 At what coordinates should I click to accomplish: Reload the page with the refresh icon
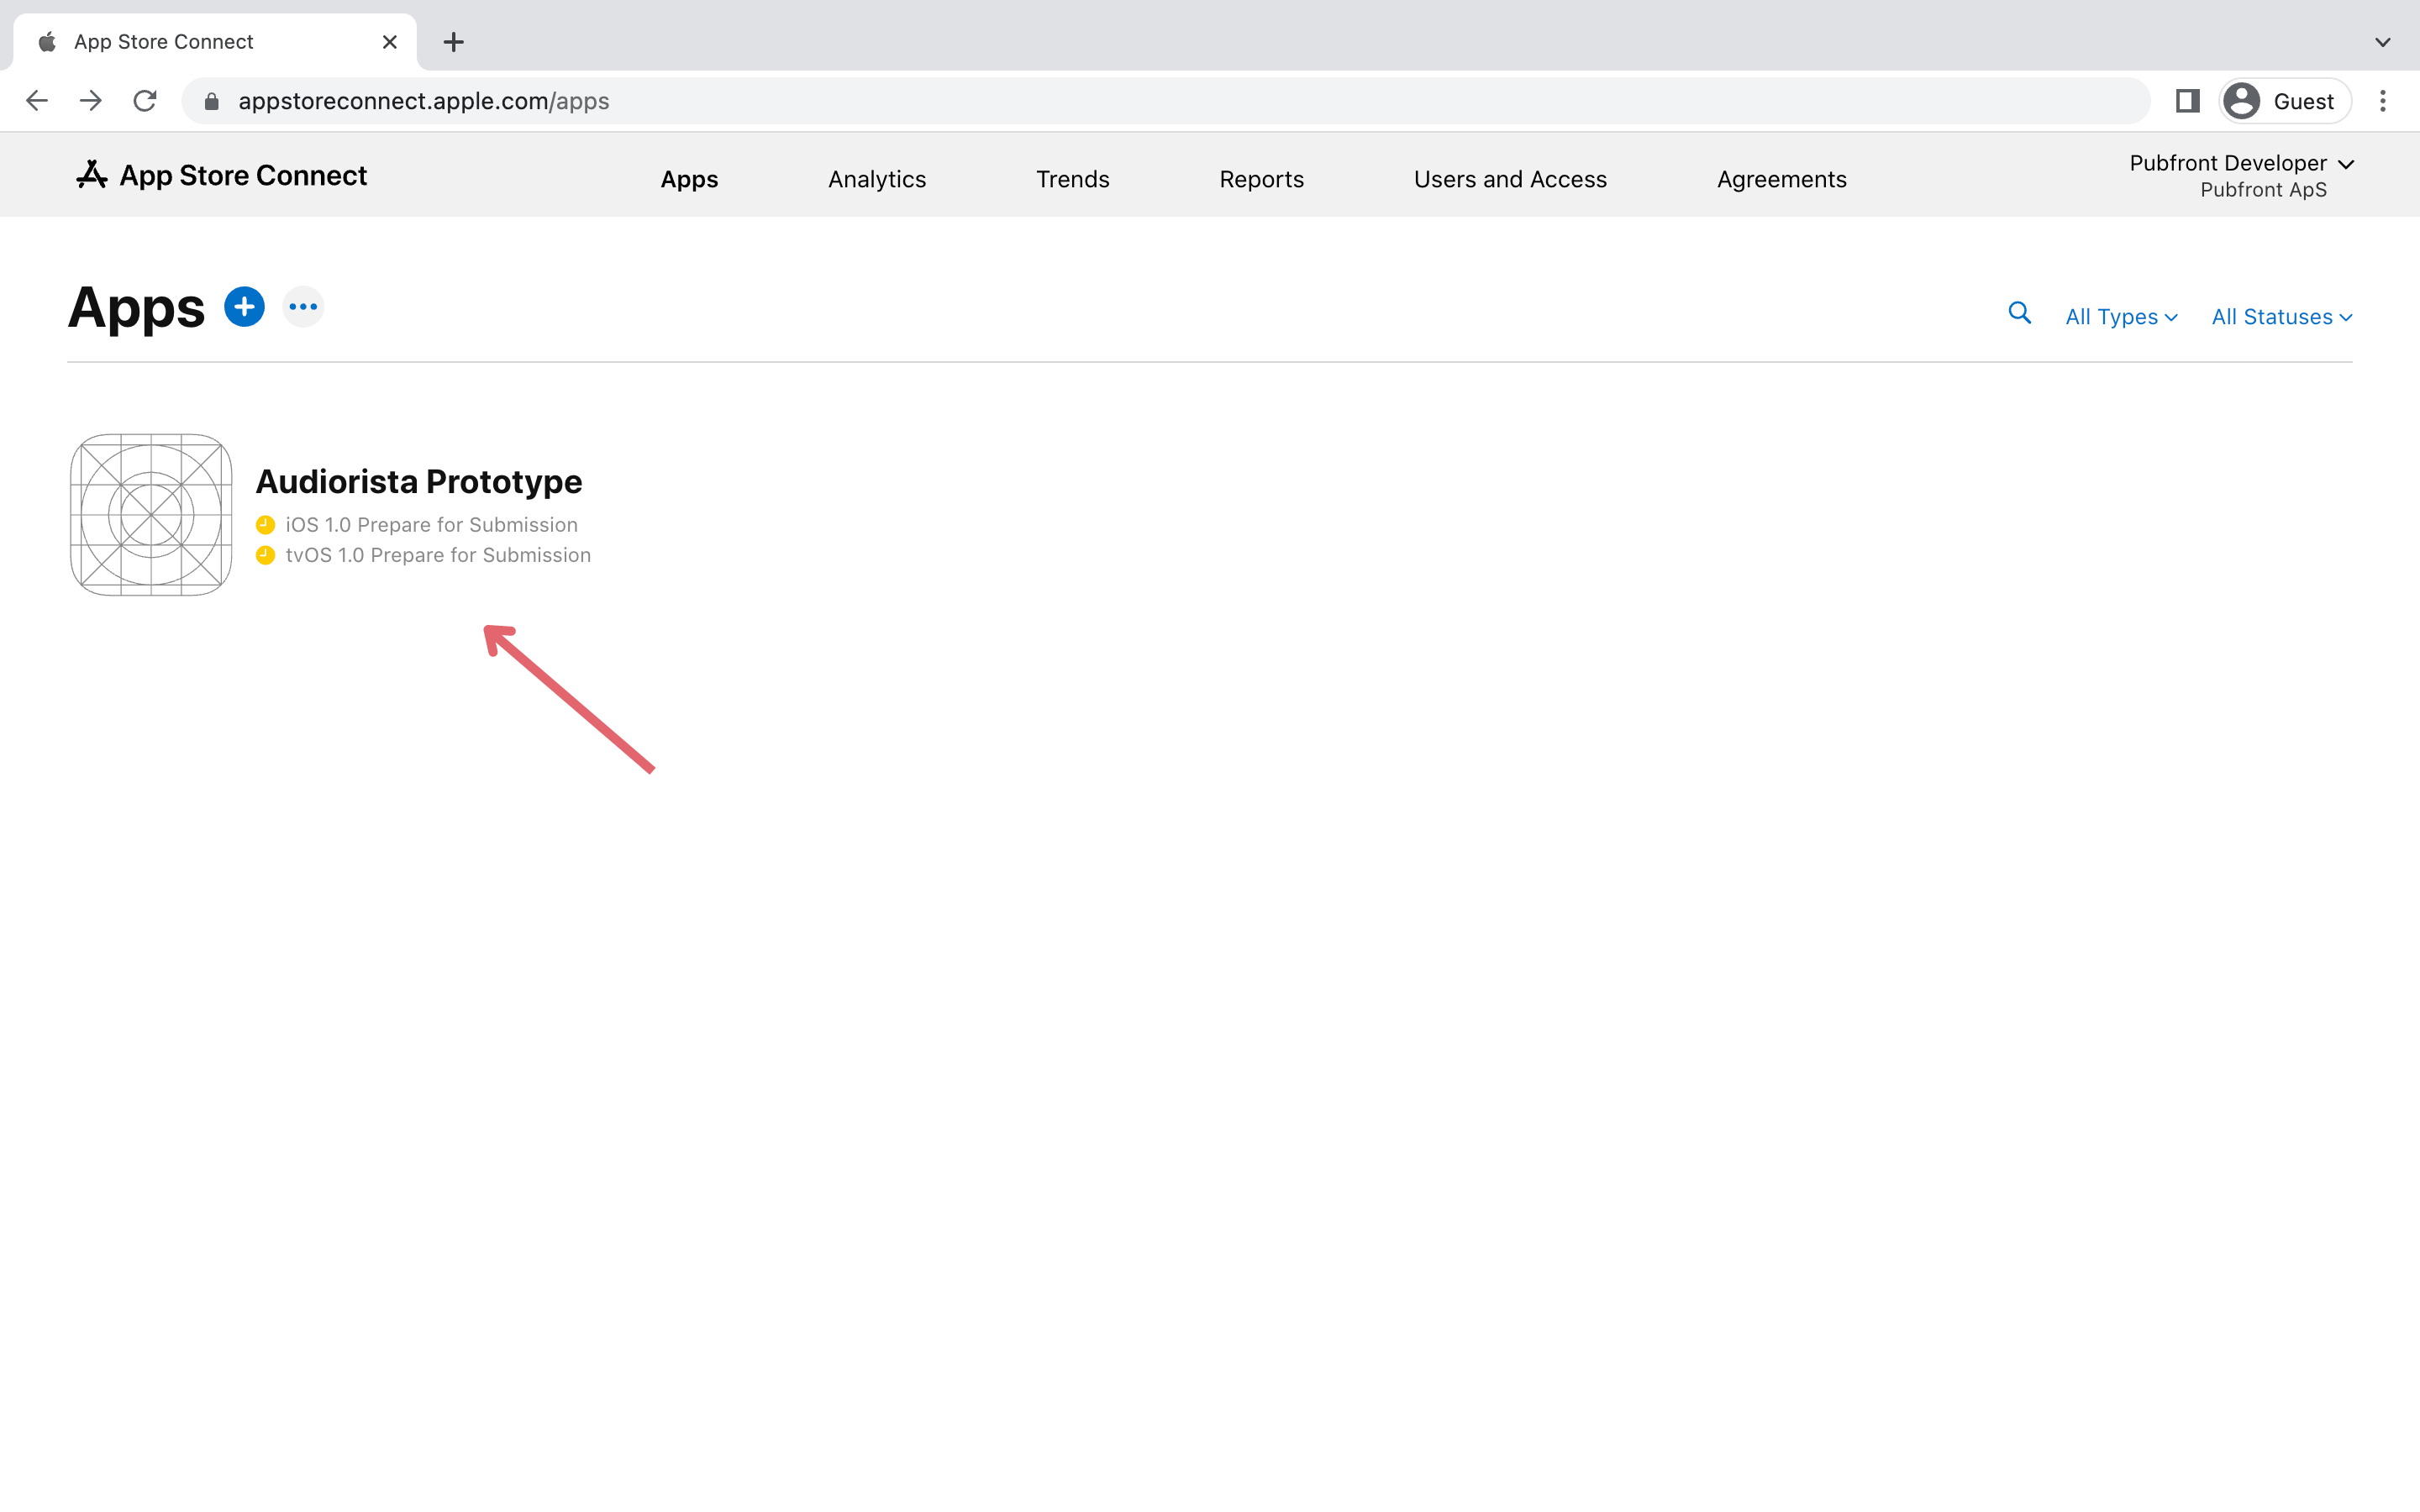tap(145, 101)
